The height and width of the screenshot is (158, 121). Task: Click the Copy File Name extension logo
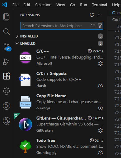(x=26, y=102)
